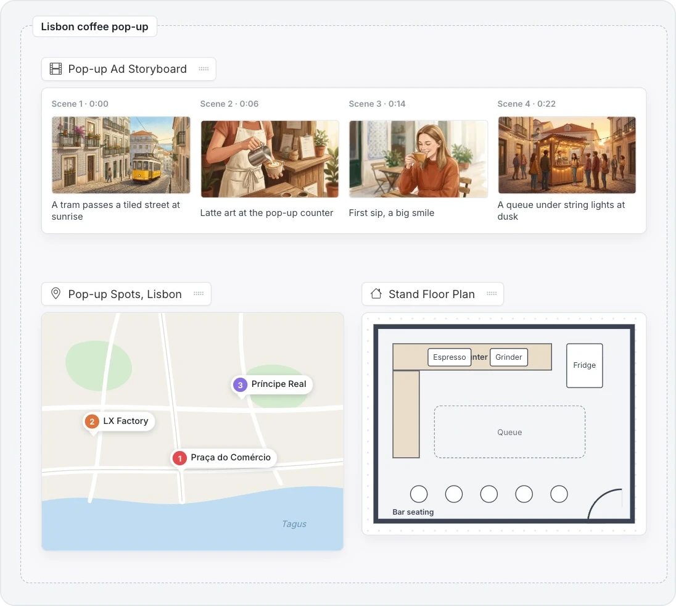Select the Grinder box on the counter

(509, 357)
